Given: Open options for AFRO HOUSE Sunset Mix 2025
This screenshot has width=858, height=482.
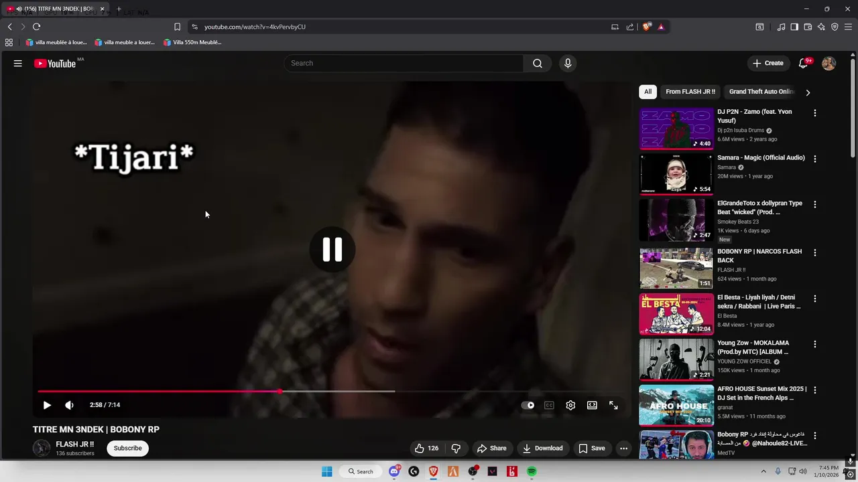Looking at the screenshot, I should tap(815, 390).
